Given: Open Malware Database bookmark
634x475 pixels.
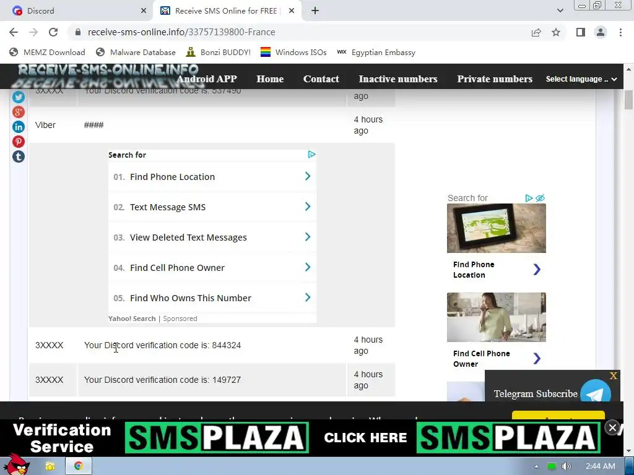Looking at the screenshot, I should 136,53.
